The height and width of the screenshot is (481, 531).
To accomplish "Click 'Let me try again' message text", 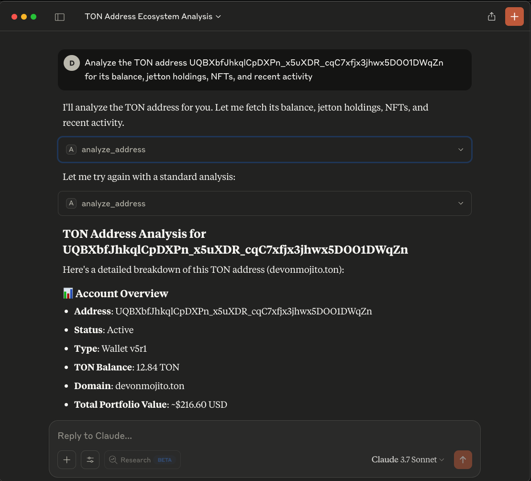I will click(x=149, y=177).
